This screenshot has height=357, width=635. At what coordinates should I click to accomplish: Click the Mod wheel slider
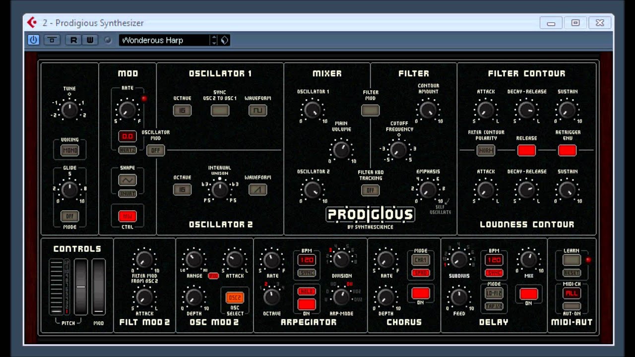[99, 287]
